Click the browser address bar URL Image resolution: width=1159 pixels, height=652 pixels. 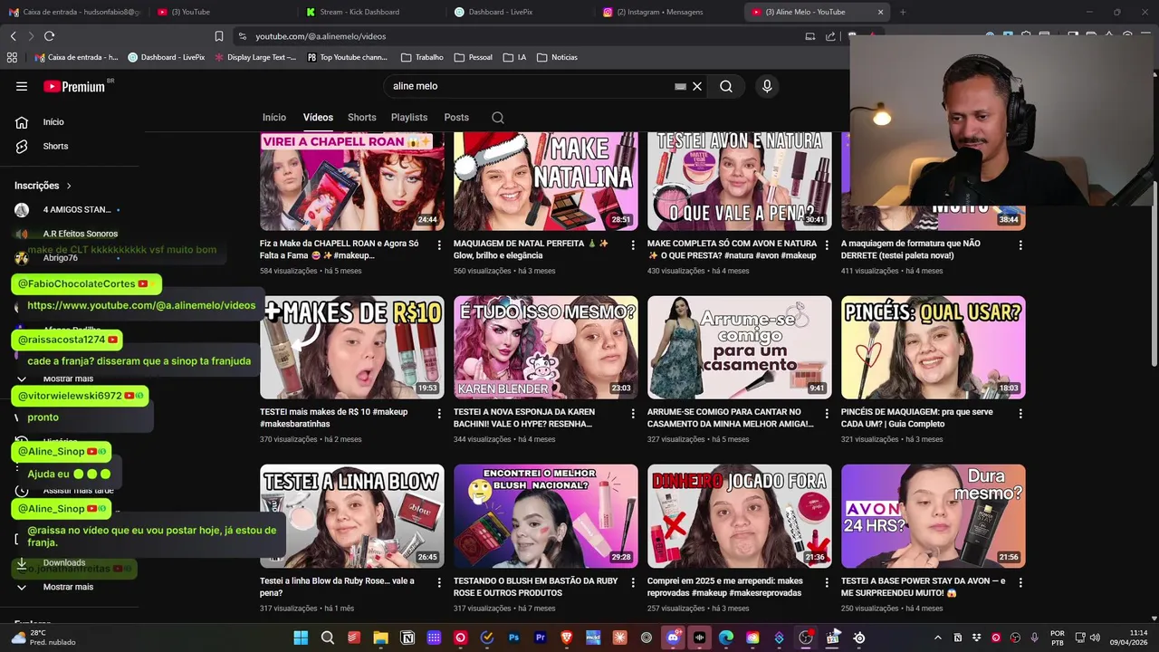tap(321, 36)
